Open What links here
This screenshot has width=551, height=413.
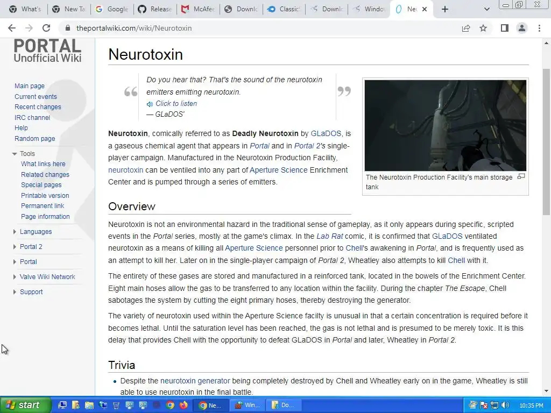click(43, 164)
